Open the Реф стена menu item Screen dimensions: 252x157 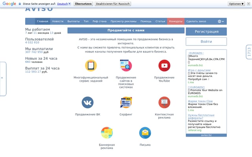tap(100, 21)
